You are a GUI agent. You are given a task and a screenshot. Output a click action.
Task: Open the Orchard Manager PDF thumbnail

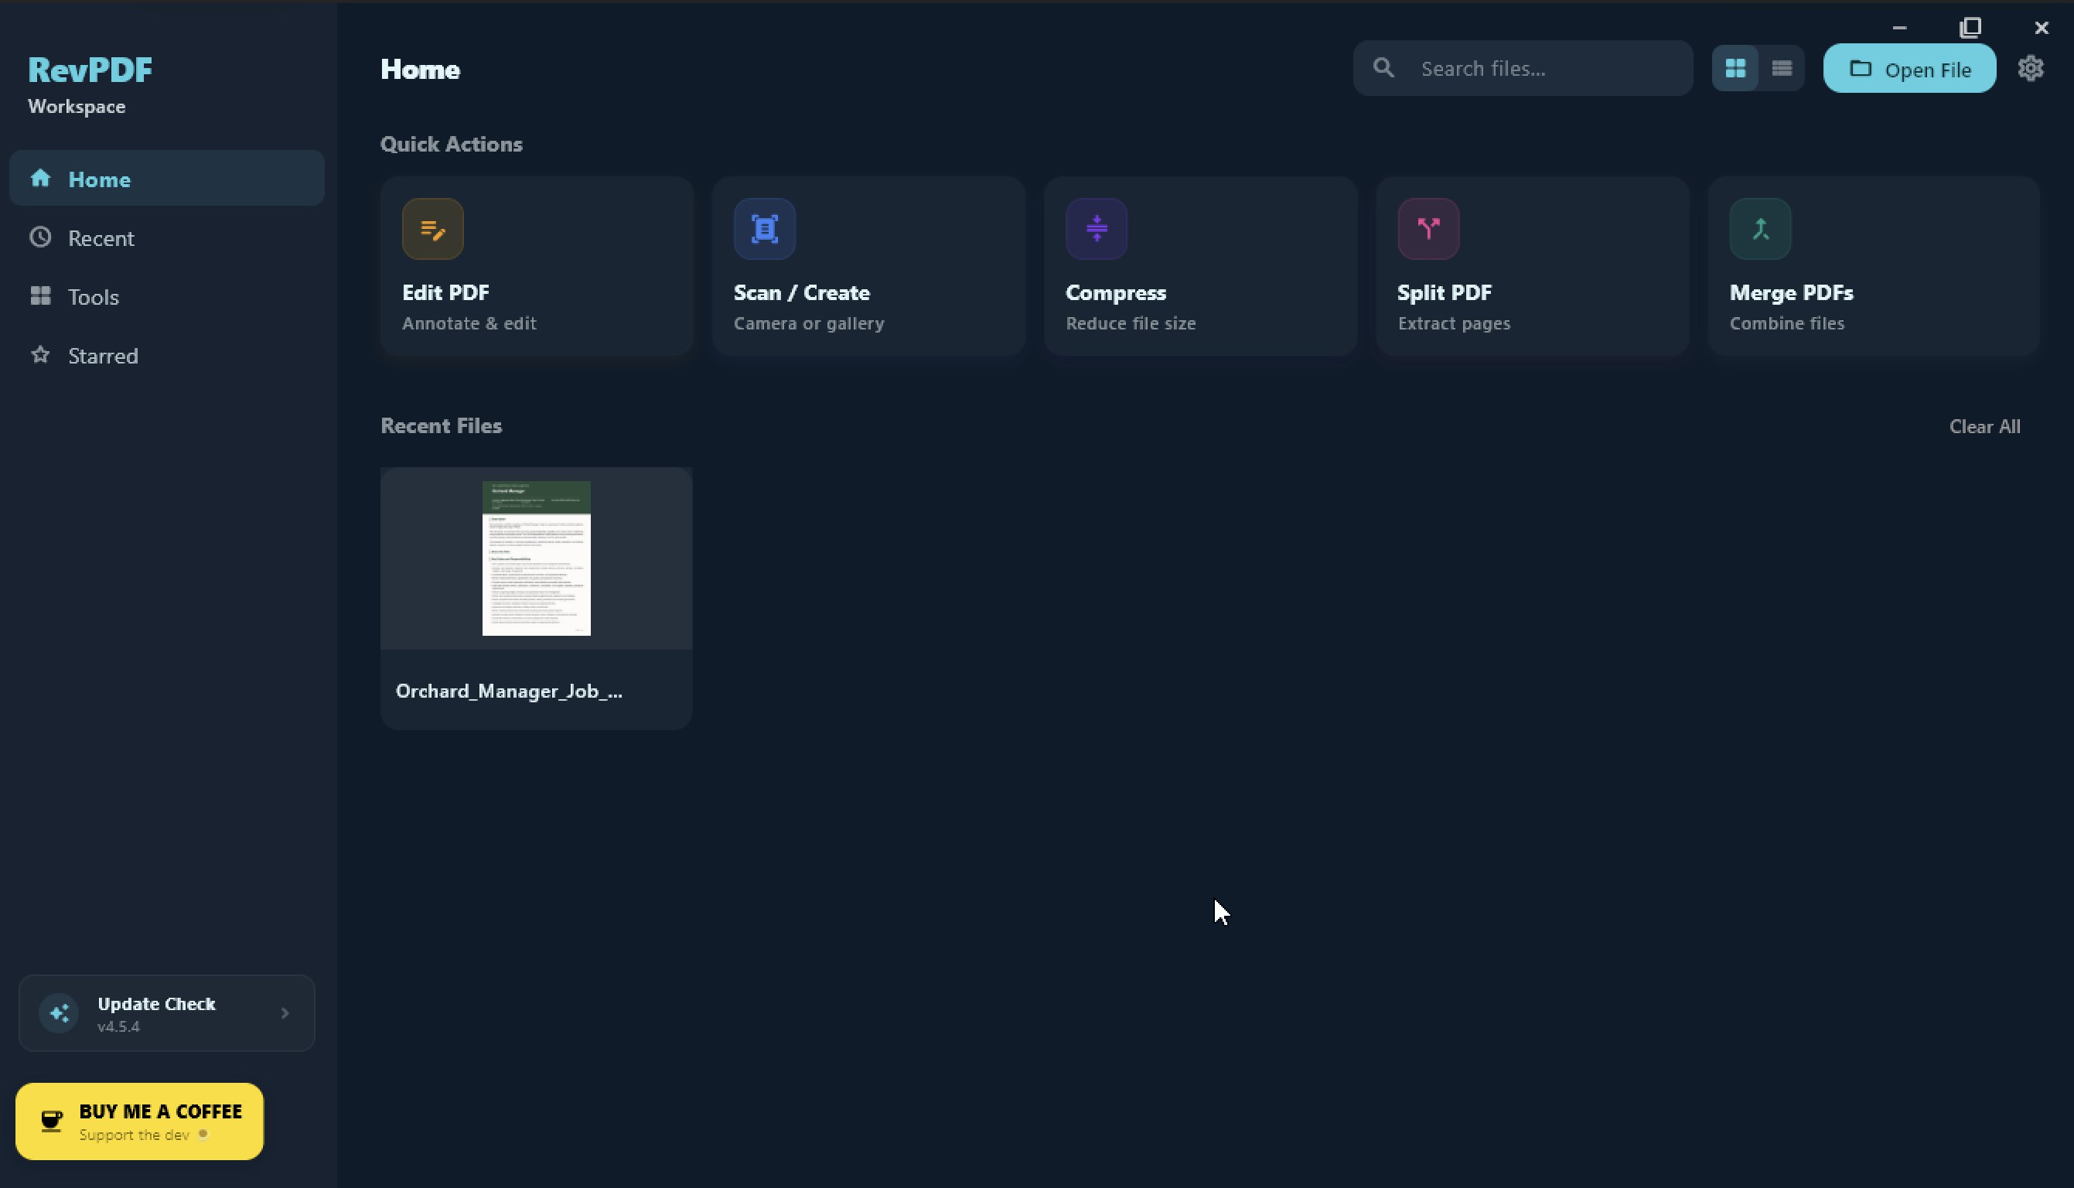click(536, 558)
